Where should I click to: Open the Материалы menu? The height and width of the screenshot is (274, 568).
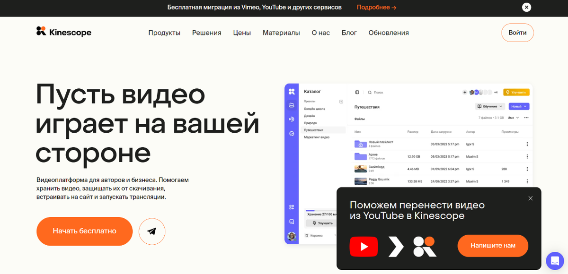pyautogui.click(x=281, y=33)
